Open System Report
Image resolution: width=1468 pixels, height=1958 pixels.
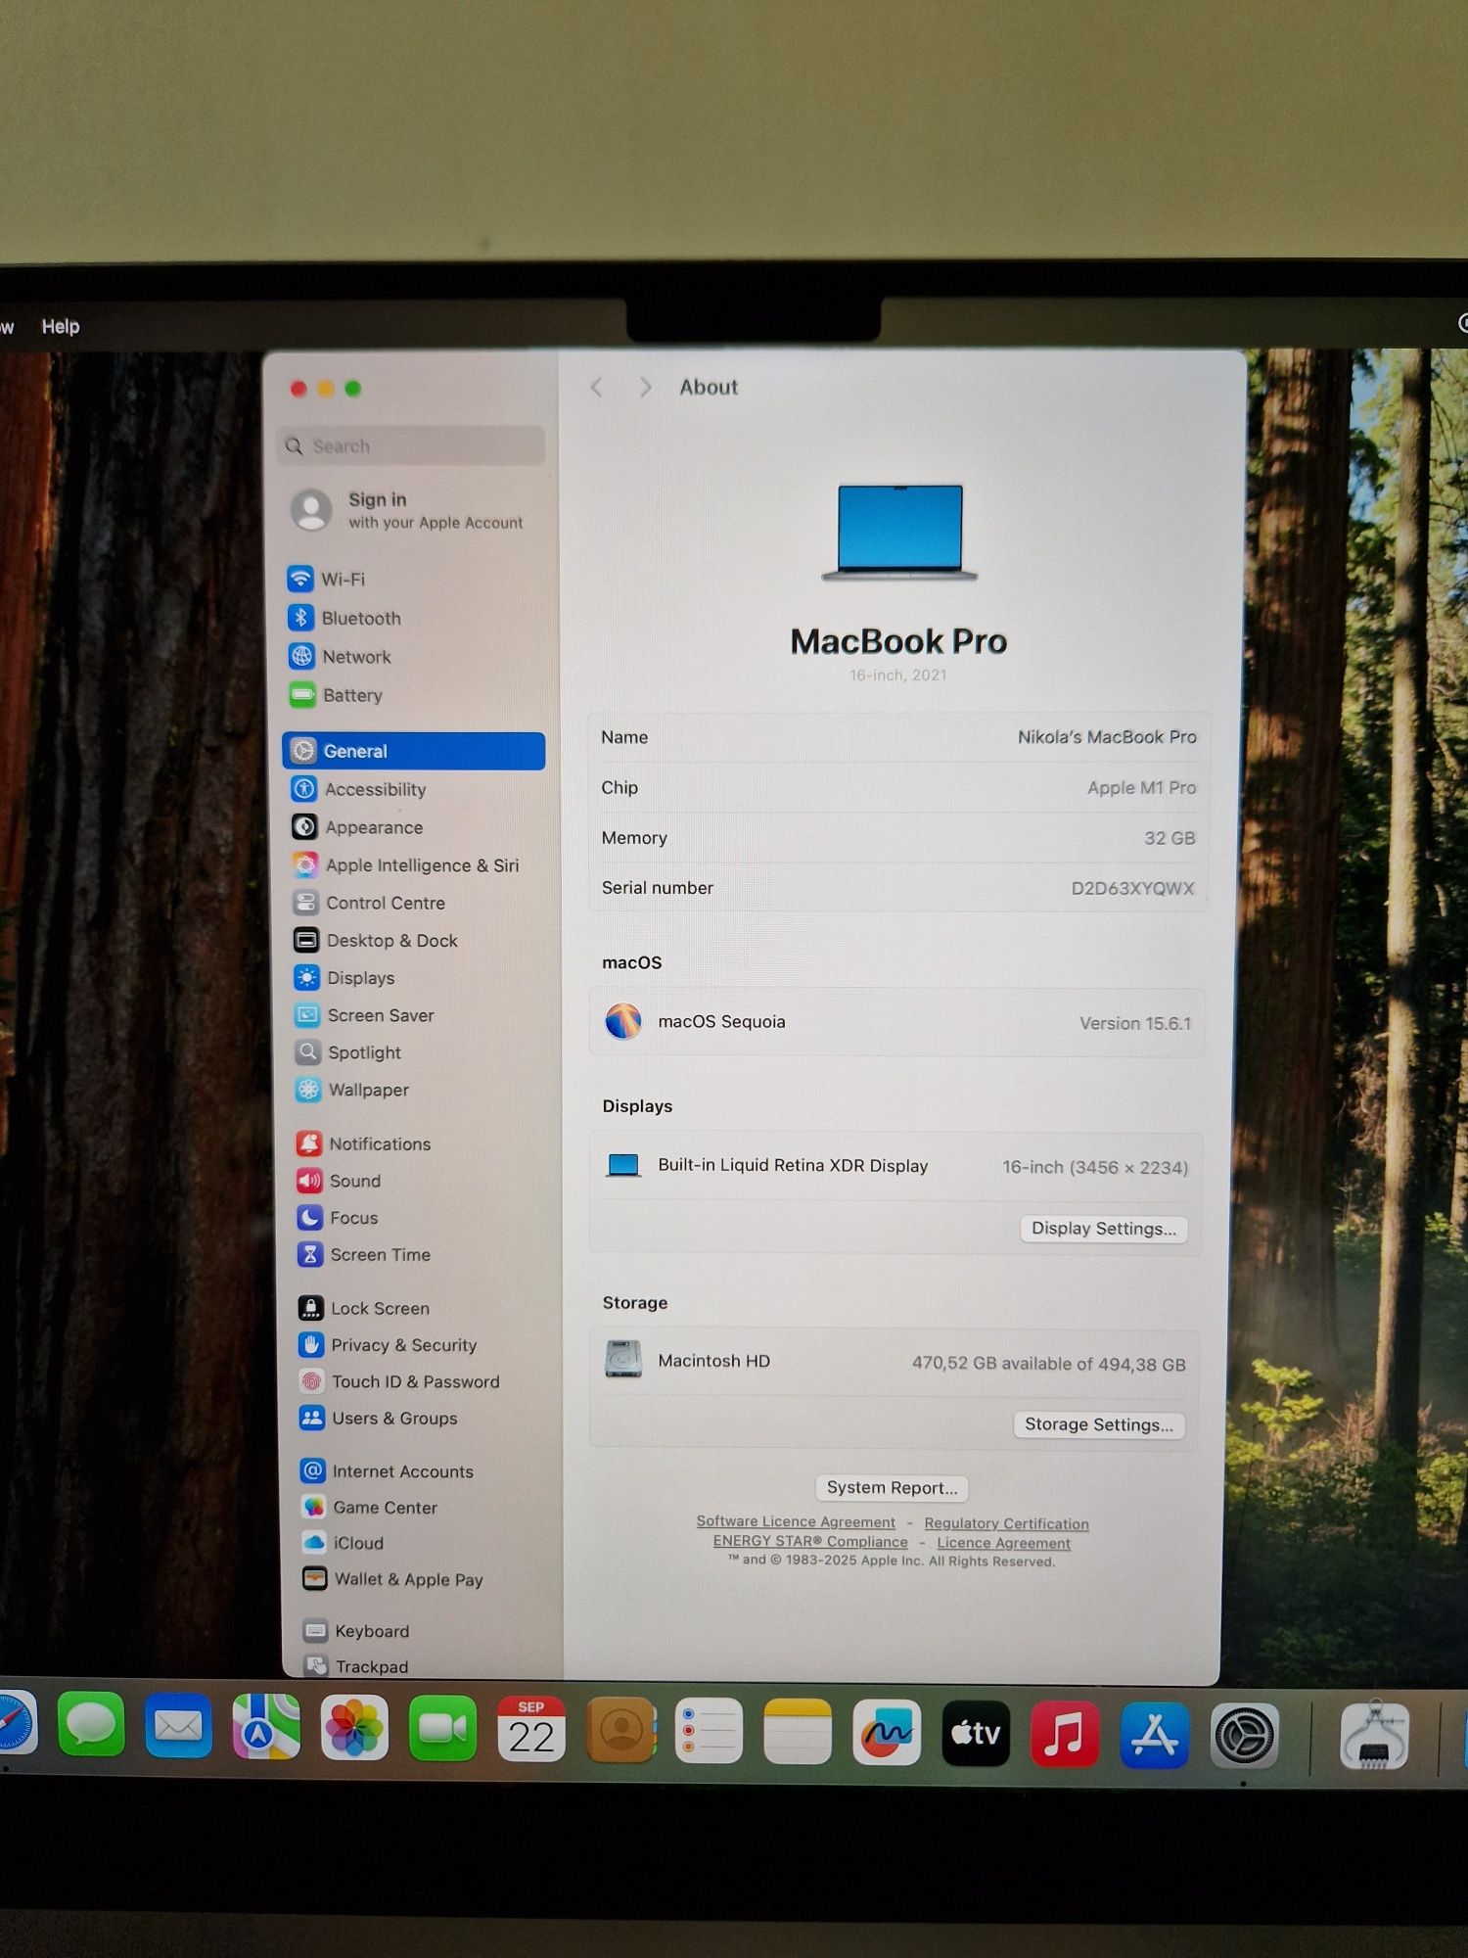click(x=892, y=1488)
